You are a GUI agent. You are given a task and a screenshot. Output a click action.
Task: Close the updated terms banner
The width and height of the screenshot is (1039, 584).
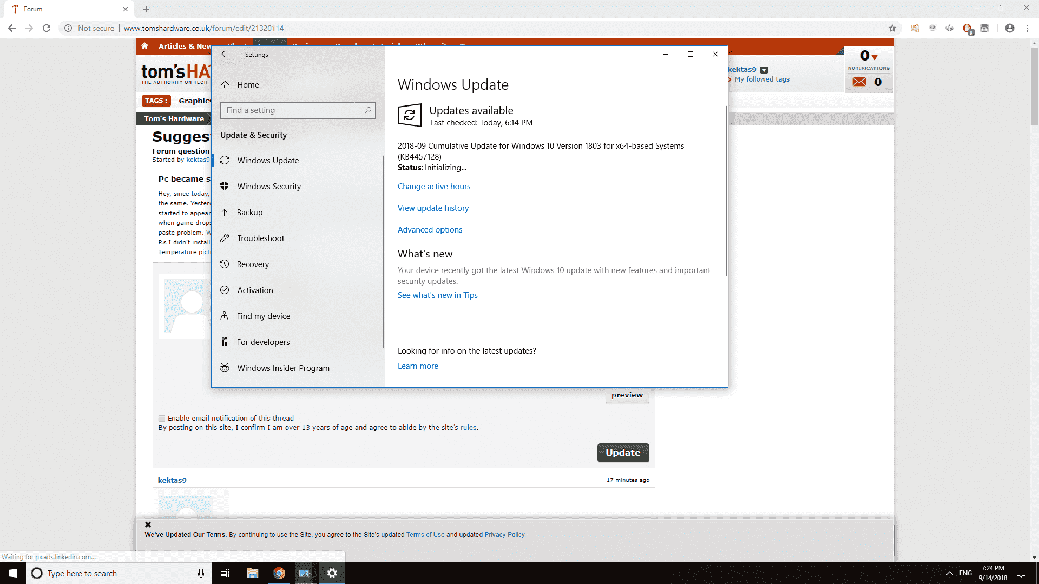(x=148, y=525)
